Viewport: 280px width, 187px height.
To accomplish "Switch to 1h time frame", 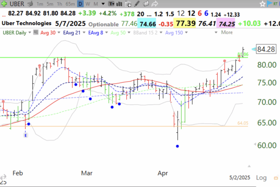I will 59,4.
